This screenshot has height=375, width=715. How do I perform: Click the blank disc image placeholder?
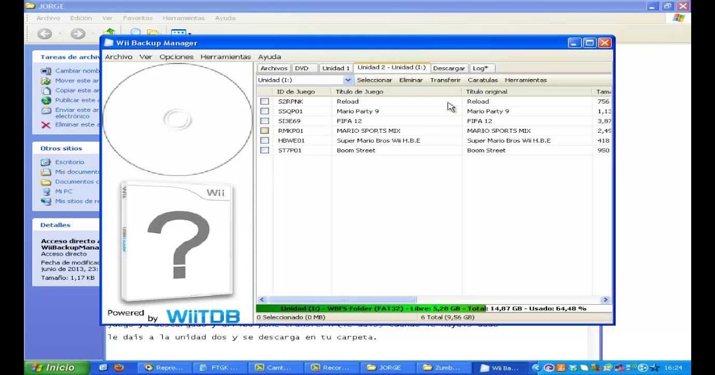pyautogui.click(x=178, y=120)
